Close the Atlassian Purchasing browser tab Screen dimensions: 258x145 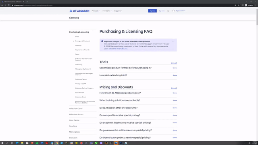(23, 2)
